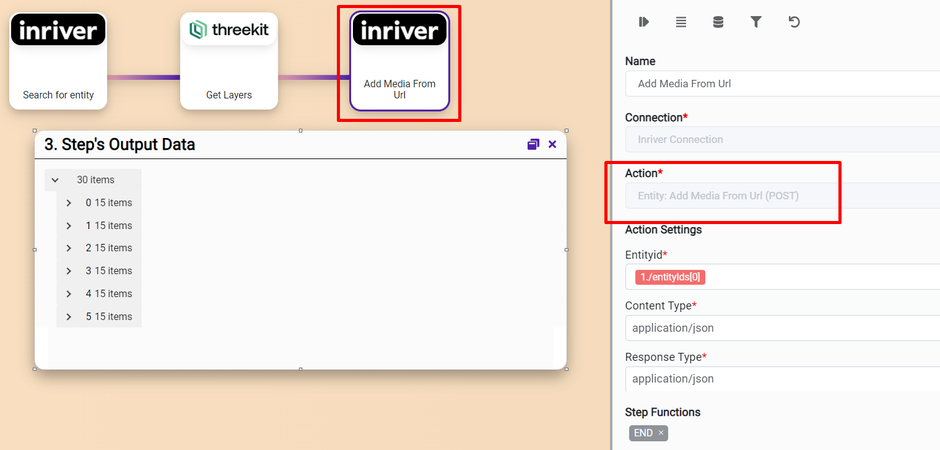The height and width of the screenshot is (450, 940).
Task: Expand output item 0 with 15 items
Action: pyautogui.click(x=69, y=203)
